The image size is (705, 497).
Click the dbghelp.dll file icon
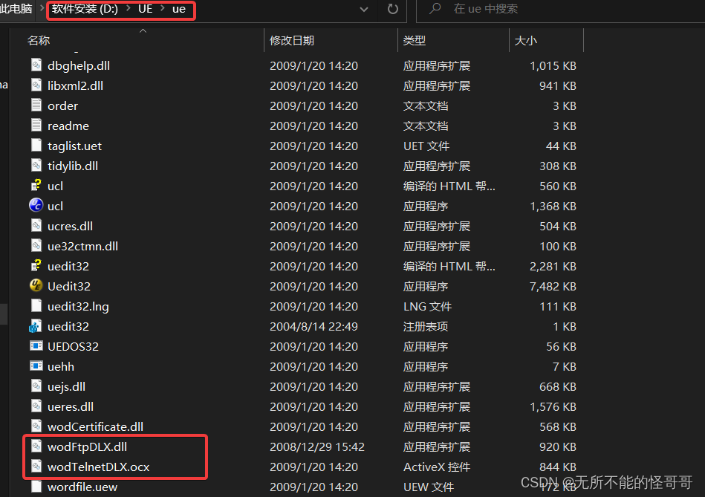(x=36, y=65)
